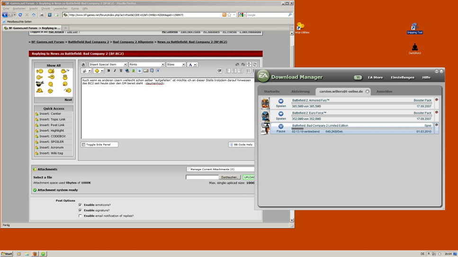The image size is (458, 257).
Task: Click the Durchsuchen file browse button
Action: [229, 177]
